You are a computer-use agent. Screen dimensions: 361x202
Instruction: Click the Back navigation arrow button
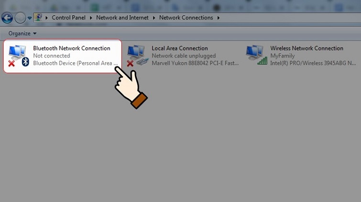7,18
